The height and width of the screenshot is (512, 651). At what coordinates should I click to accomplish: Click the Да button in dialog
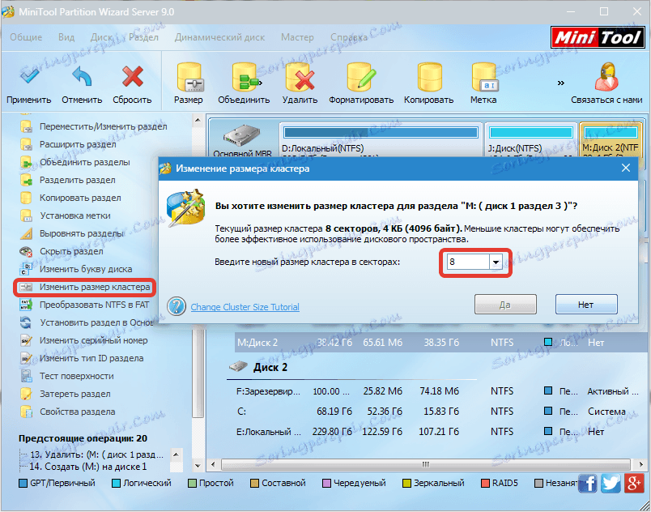click(x=505, y=305)
